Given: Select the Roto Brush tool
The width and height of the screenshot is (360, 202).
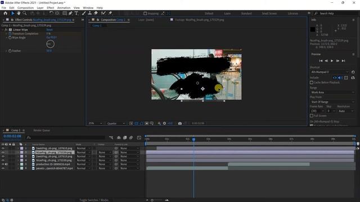Looking at the screenshot, I should (103, 13).
